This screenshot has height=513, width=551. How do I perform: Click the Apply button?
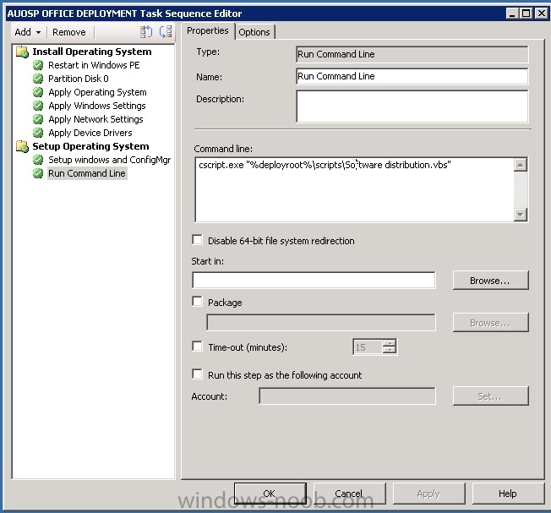click(x=429, y=494)
